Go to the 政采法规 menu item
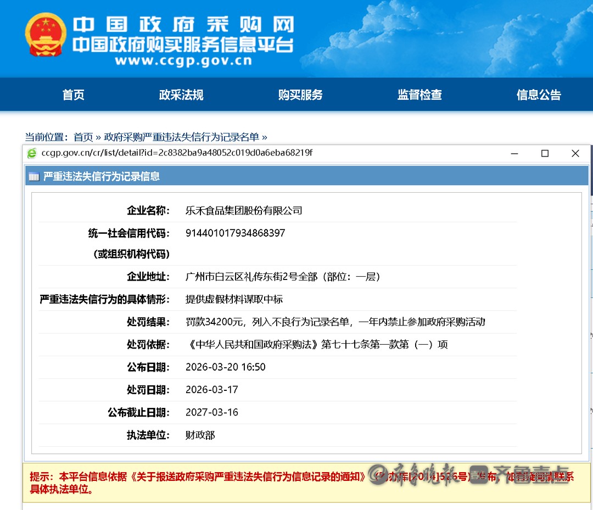This screenshot has height=510, width=593. coord(181,95)
